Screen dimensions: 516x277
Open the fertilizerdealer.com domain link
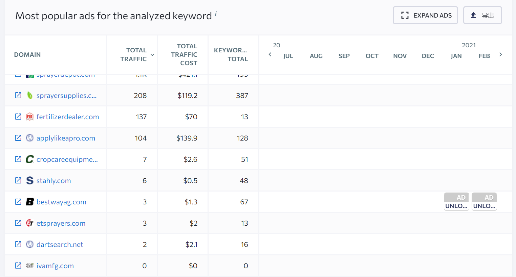(68, 117)
